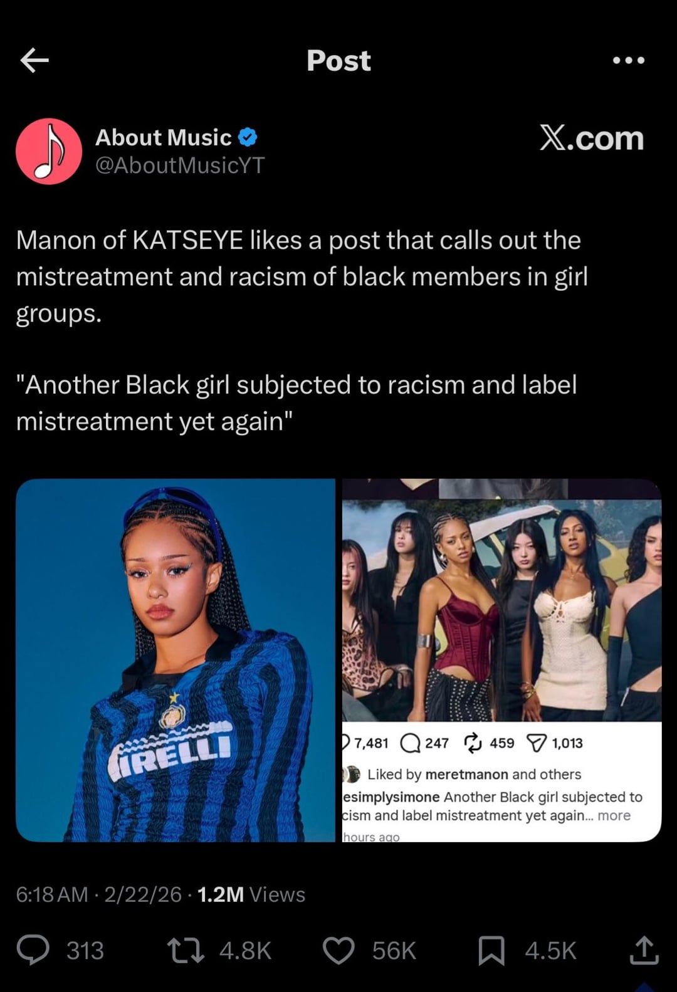Tap the reply speech bubble icon

tap(33, 949)
